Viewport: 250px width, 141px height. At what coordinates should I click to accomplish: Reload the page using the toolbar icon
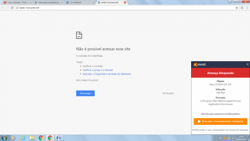[x=12, y=8]
